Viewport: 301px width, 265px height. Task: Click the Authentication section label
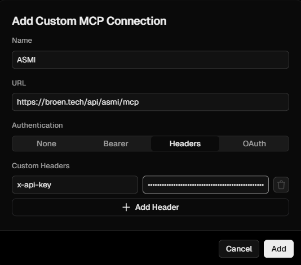click(x=37, y=125)
